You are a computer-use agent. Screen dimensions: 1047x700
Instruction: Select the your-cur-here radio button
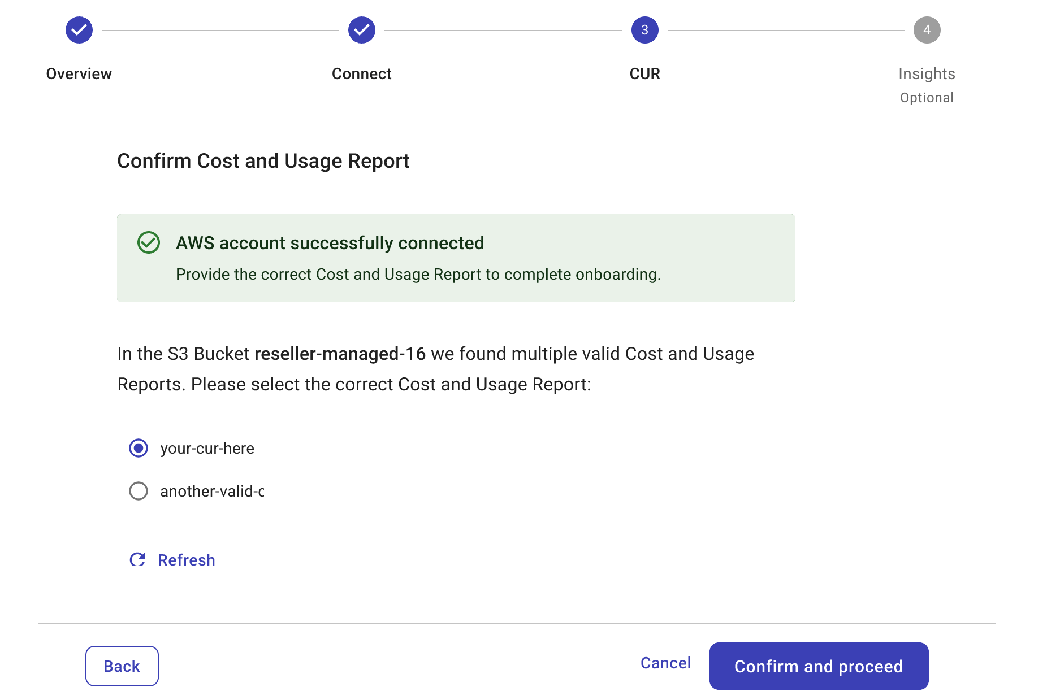click(139, 448)
